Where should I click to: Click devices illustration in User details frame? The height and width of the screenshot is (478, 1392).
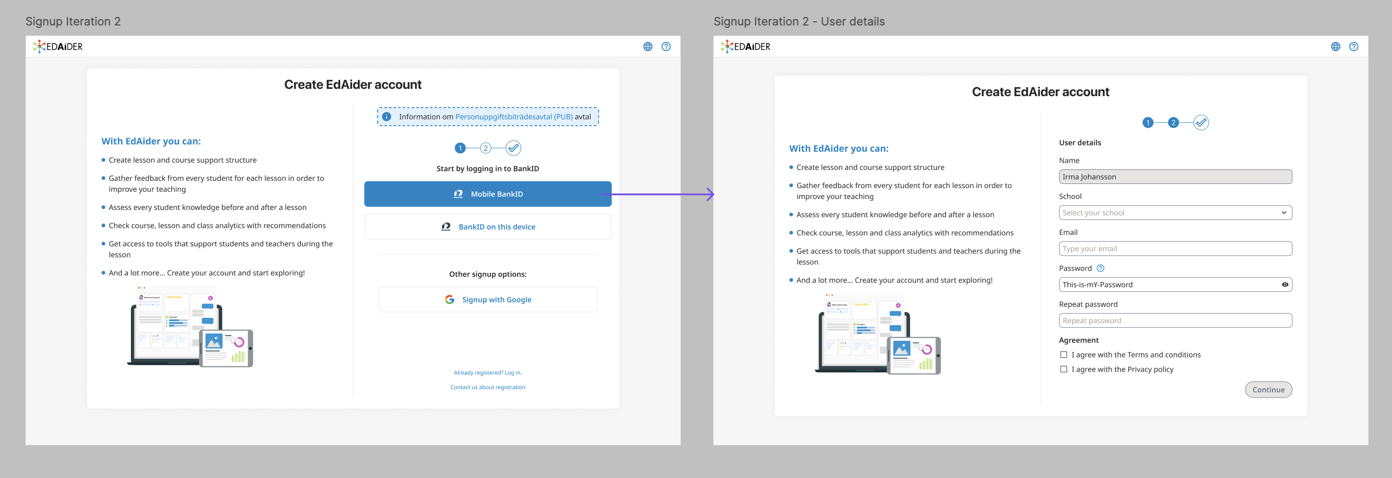click(878, 334)
